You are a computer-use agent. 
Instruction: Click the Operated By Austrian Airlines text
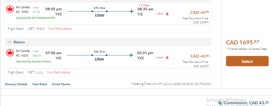(33, 62)
